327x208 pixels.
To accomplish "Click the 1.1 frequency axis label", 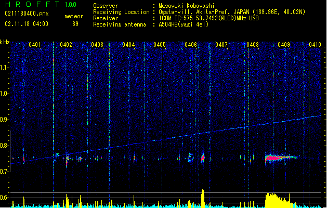I will (5, 68).
